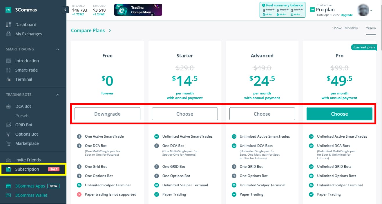Open the Terminal page
The image size is (382, 204).
[x=24, y=79]
